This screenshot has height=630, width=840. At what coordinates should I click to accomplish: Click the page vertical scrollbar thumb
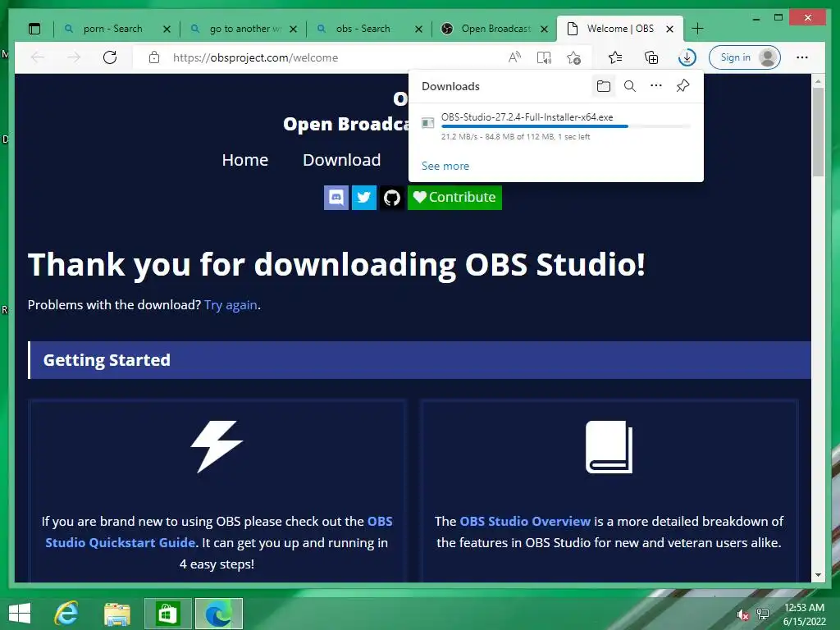818,132
